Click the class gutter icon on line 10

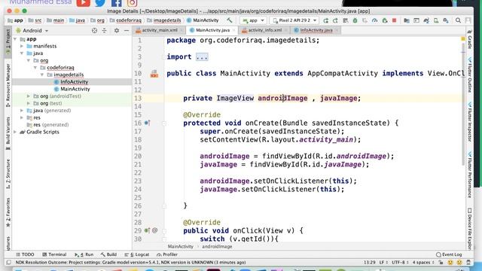[x=154, y=74]
